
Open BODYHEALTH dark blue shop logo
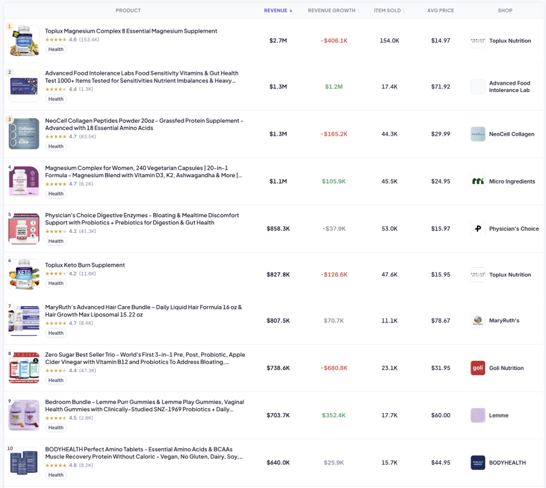[x=477, y=462]
